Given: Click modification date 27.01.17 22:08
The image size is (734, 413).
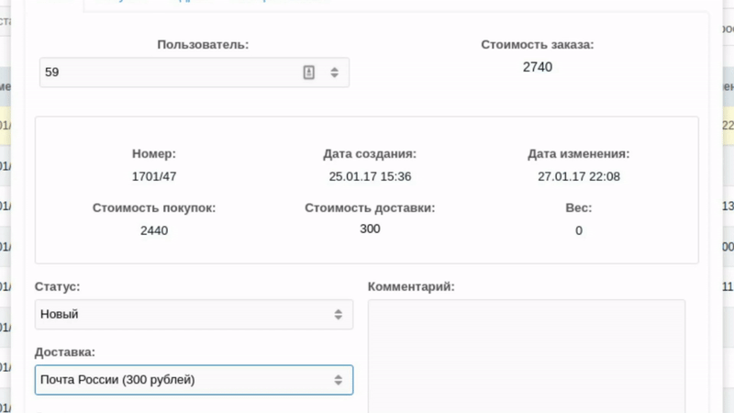Looking at the screenshot, I should coord(579,176).
